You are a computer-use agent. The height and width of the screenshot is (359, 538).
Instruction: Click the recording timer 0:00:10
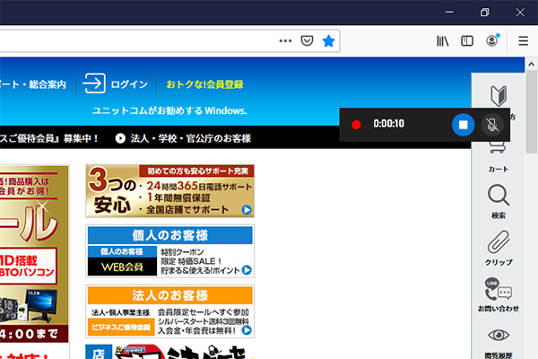click(x=389, y=124)
